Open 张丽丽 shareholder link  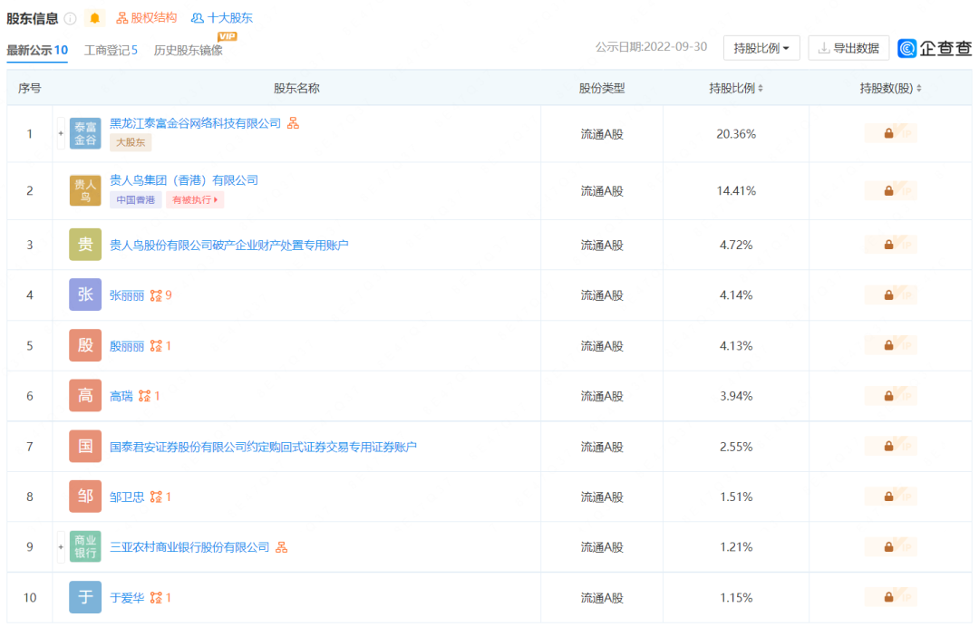click(x=127, y=295)
